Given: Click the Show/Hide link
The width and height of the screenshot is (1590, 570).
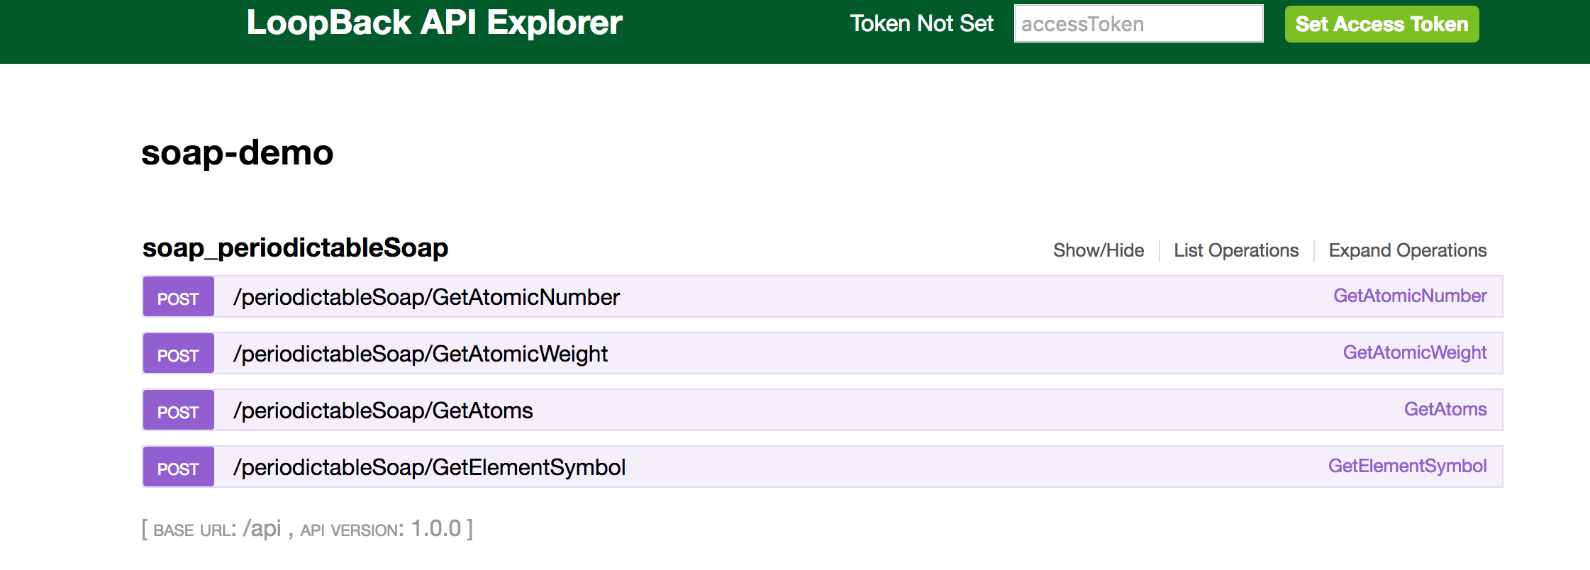Looking at the screenshot, I should [x=1099, y=250].
